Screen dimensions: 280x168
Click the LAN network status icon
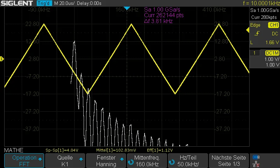[256, 164]
